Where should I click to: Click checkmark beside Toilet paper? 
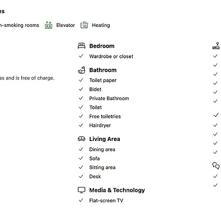click(81, 80)
